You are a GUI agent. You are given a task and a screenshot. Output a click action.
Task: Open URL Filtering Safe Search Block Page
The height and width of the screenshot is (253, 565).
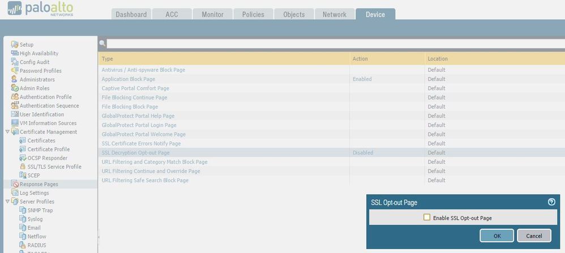(145, 180)
